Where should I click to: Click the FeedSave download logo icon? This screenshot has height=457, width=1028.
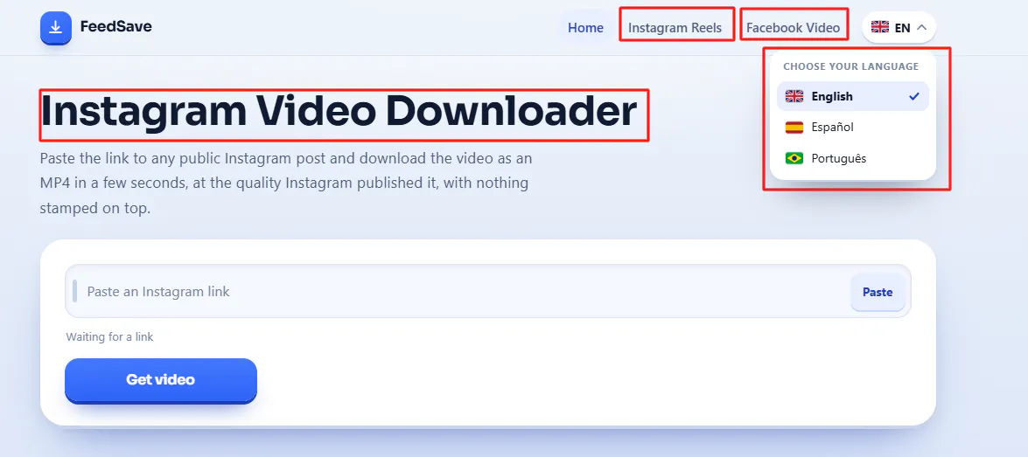[56, 27]
